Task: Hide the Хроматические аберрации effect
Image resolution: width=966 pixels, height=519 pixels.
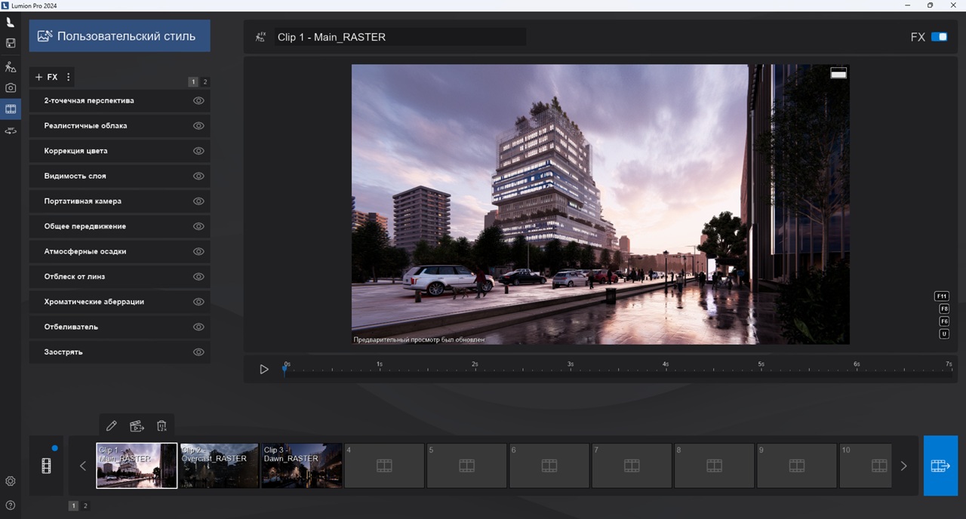Action: pyautogui.click(x=199, y=302)
